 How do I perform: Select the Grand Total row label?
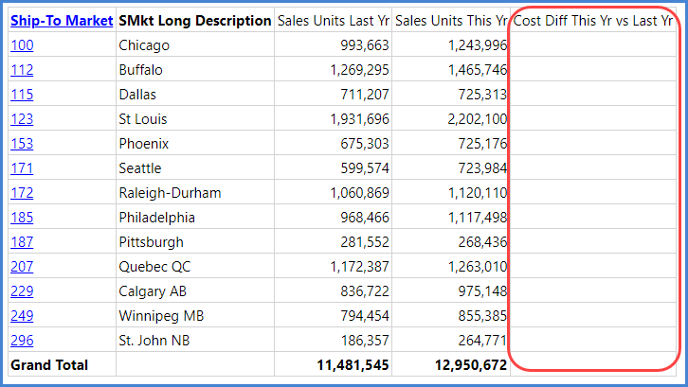pos(49,364)
